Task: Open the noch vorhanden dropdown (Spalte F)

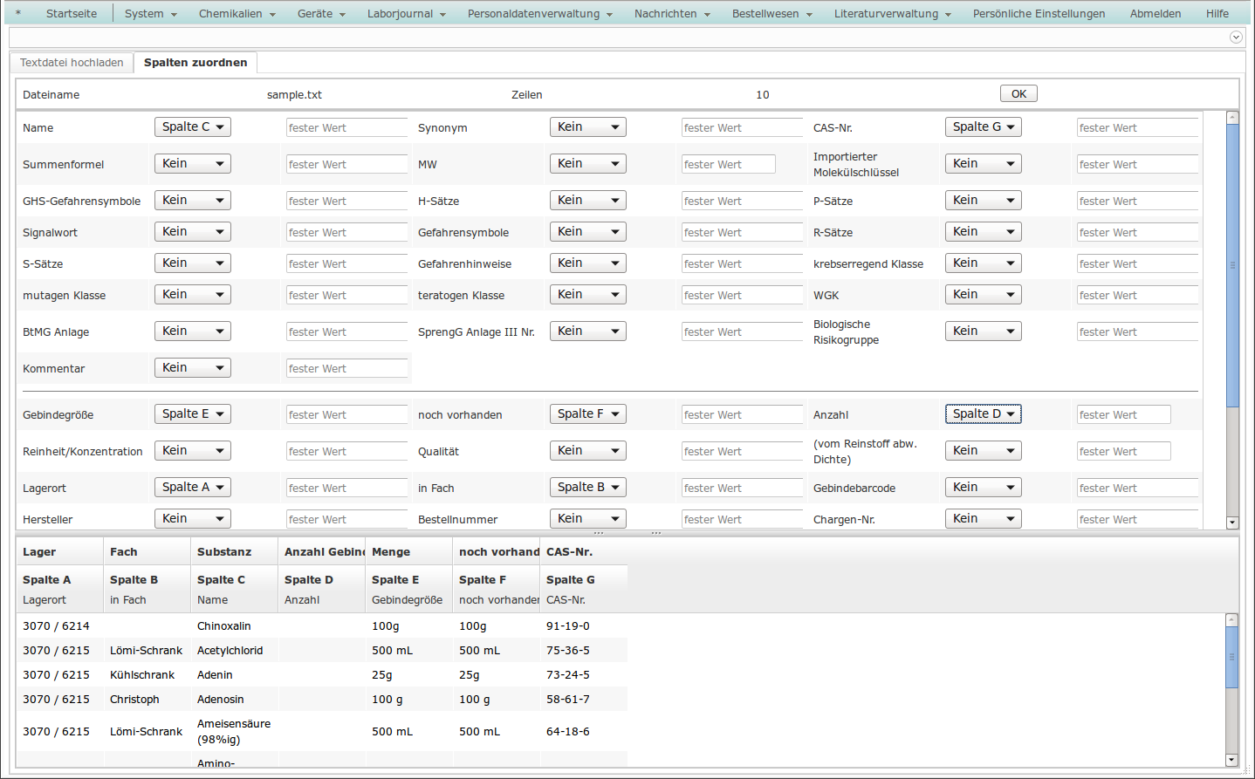Action: coord(588,414)
